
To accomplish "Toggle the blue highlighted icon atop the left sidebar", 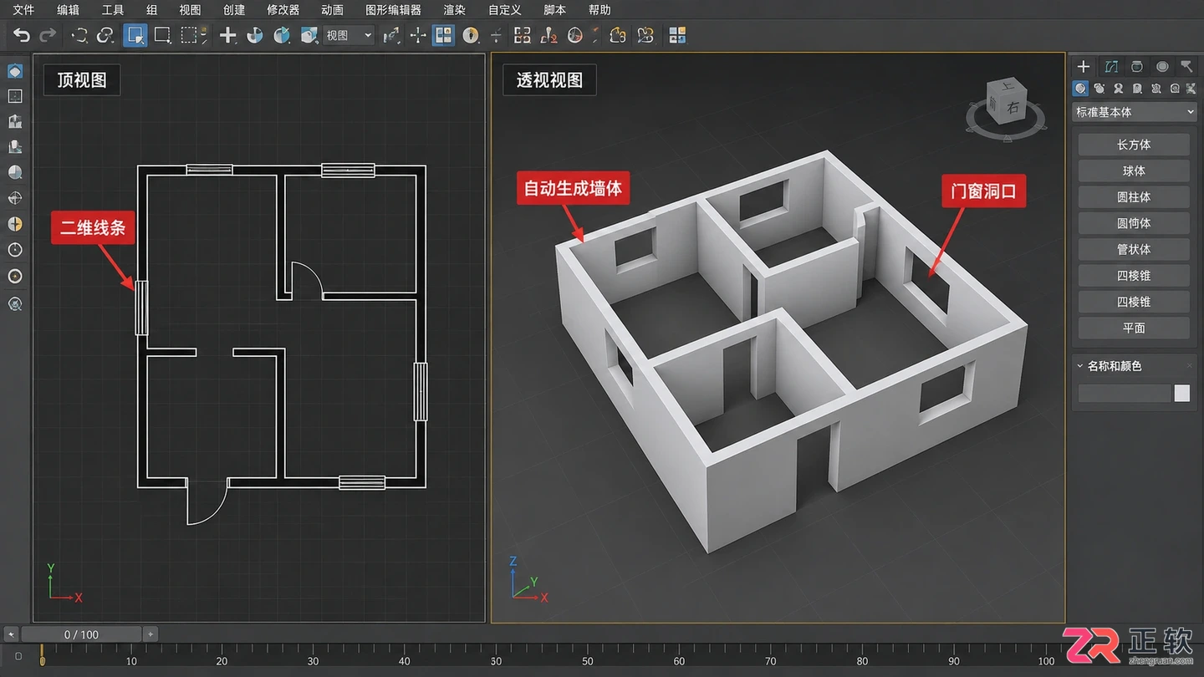I will coord(15,71).
